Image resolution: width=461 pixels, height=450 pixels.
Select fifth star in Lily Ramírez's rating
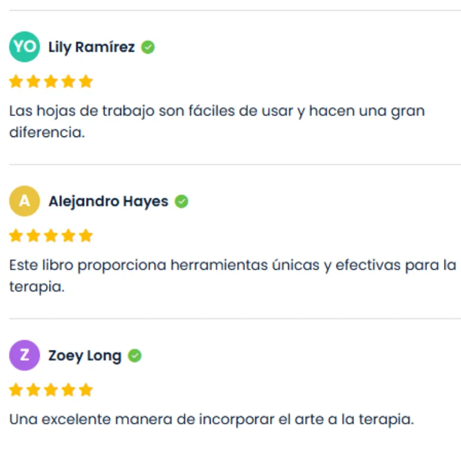point(86,82)
